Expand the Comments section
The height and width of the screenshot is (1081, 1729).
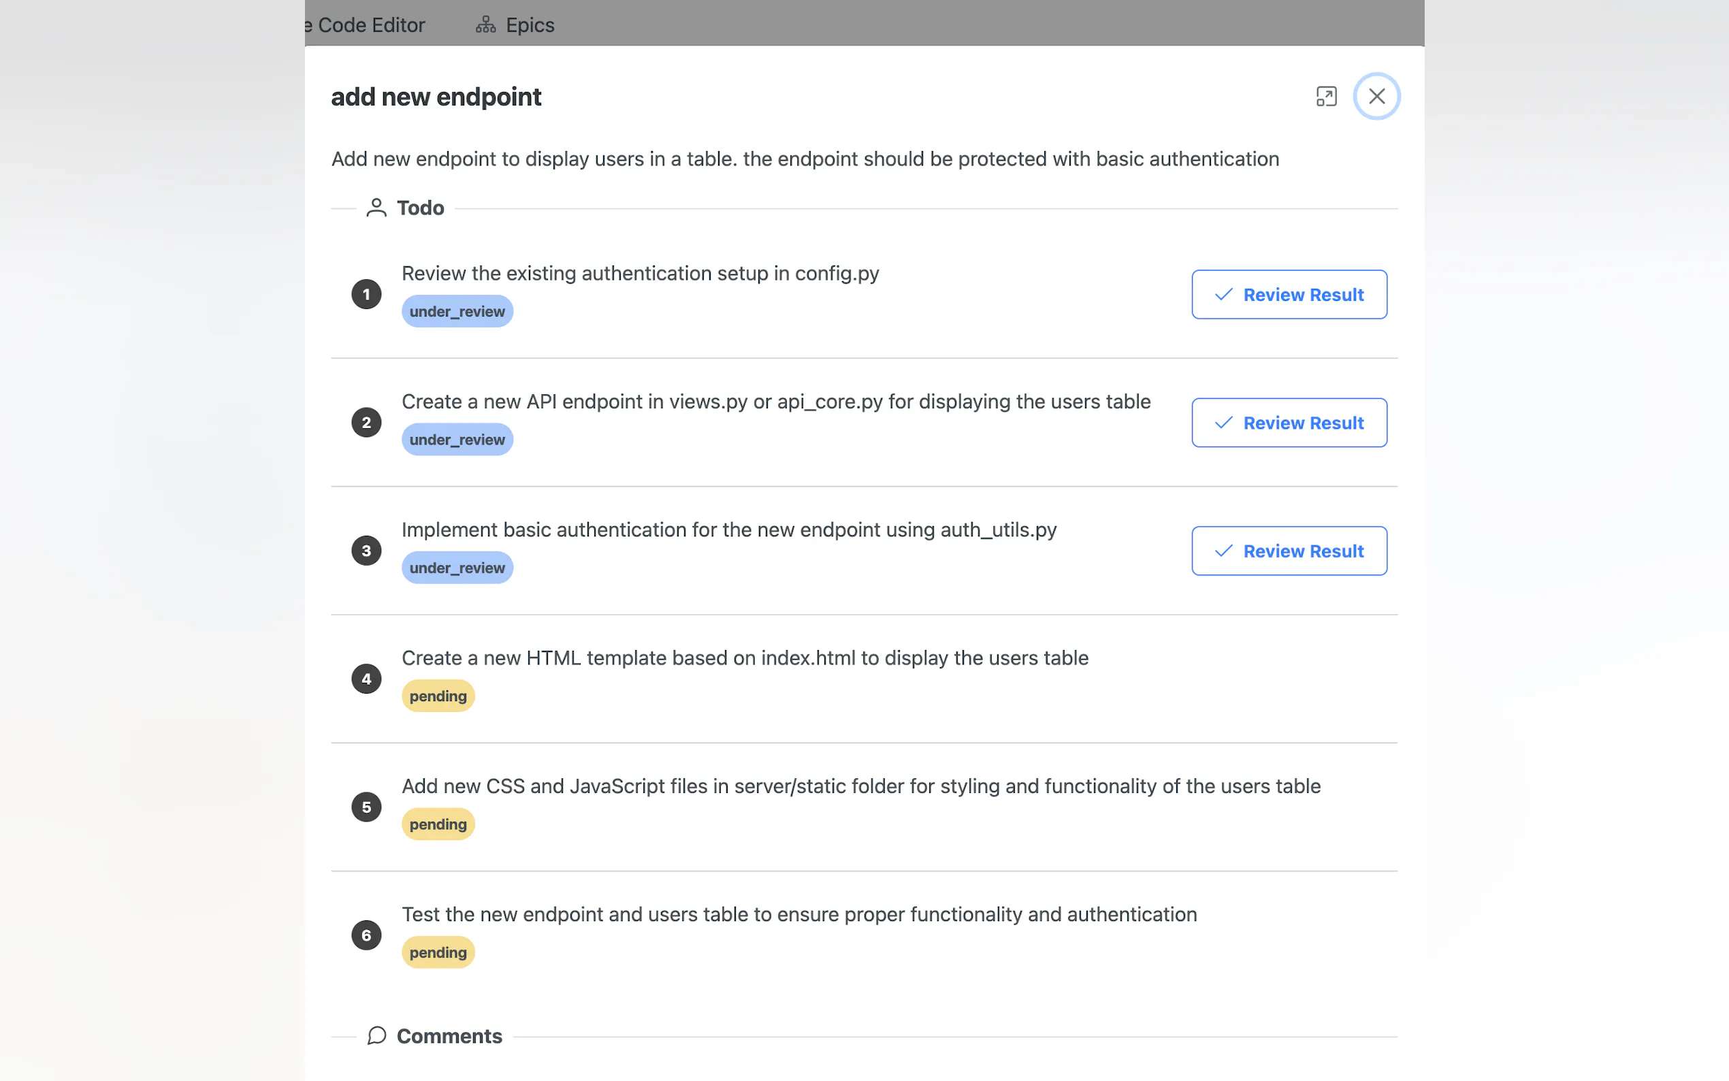449,1035
